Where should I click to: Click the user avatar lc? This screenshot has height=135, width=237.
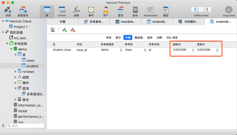point(229,10)
